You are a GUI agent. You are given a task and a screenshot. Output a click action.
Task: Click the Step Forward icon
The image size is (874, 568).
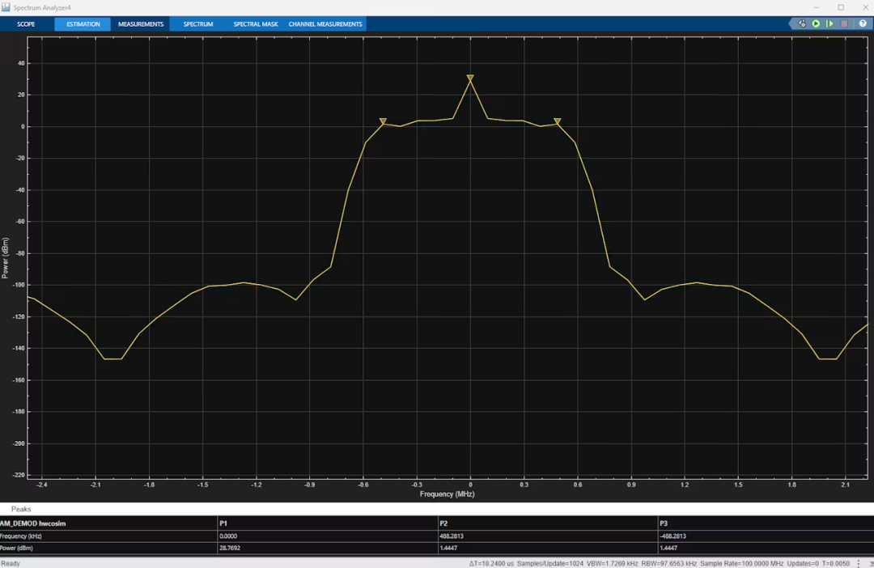[x=830, y=24]
